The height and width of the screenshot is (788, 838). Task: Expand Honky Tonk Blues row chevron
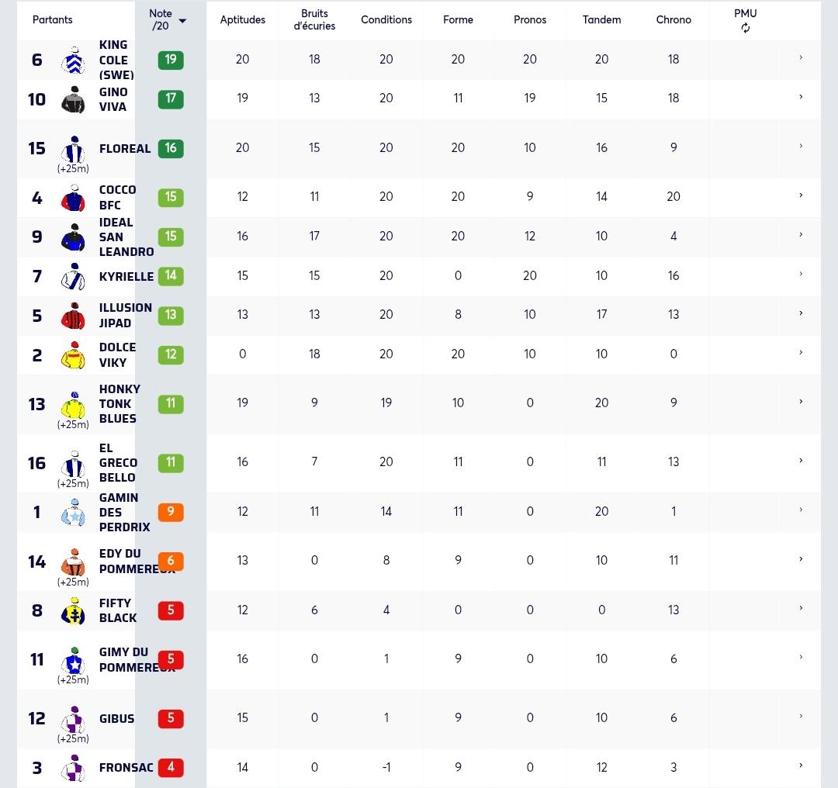coord(801,401)
